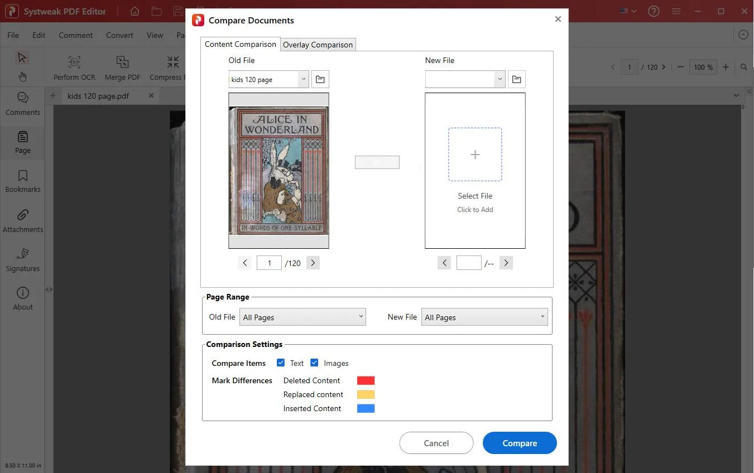The image size is (754, 473).
Task: Click the Select File label
Action: pos(475,196)
